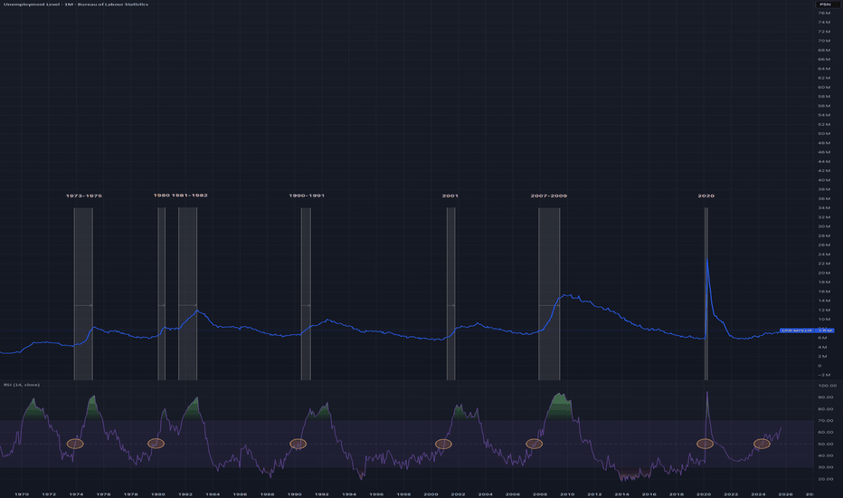Screen dimensions: 843x498
Task: Click the orange ellipse on RSI near 1980
Action: click(x=156, y=444)
